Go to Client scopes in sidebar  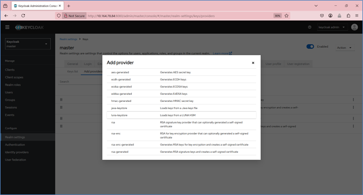tap(14, 77)
